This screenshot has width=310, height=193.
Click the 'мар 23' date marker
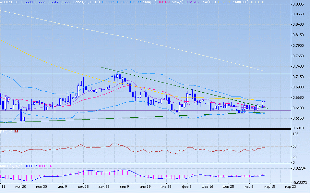pyautogui.click(x=290, y=187)
